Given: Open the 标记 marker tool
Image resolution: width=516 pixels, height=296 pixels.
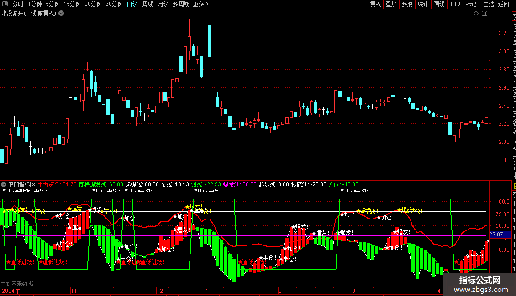Looking at the screenshot, I should (x=471, y=4).
